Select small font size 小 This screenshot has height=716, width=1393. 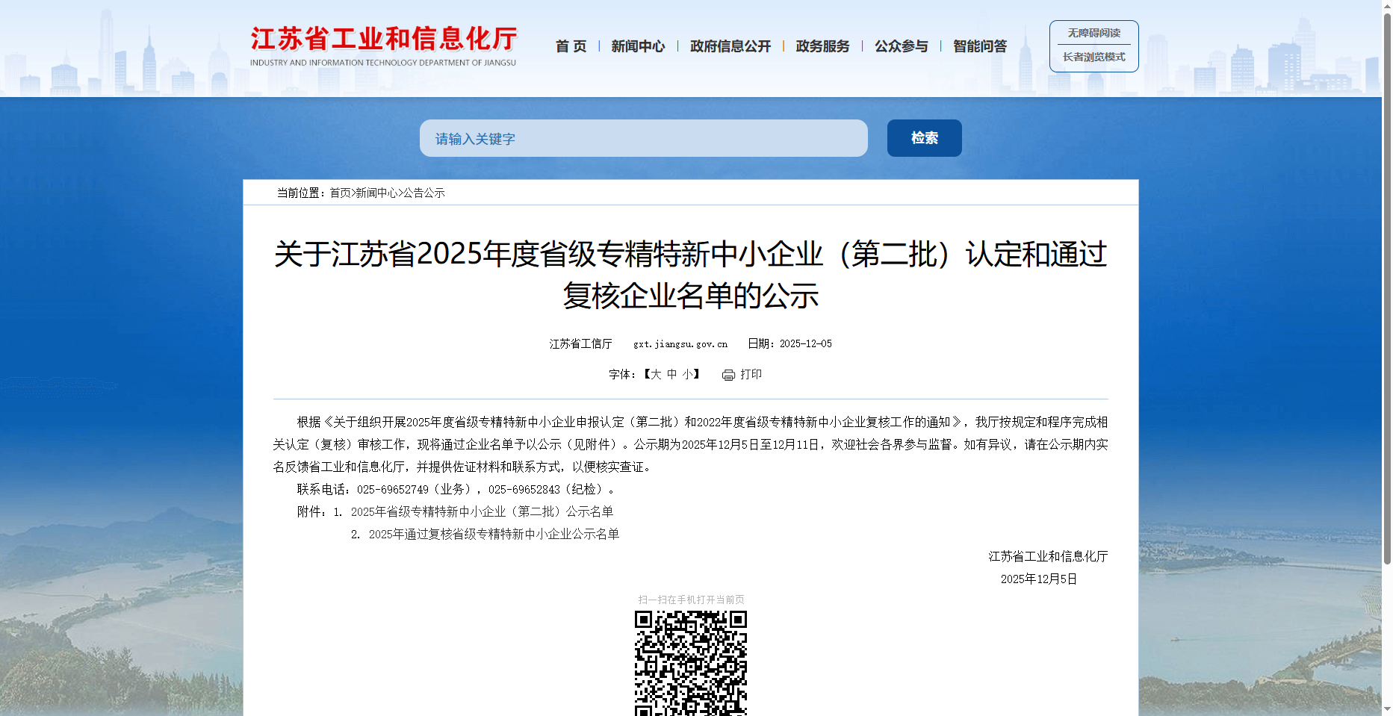point(687,374)
